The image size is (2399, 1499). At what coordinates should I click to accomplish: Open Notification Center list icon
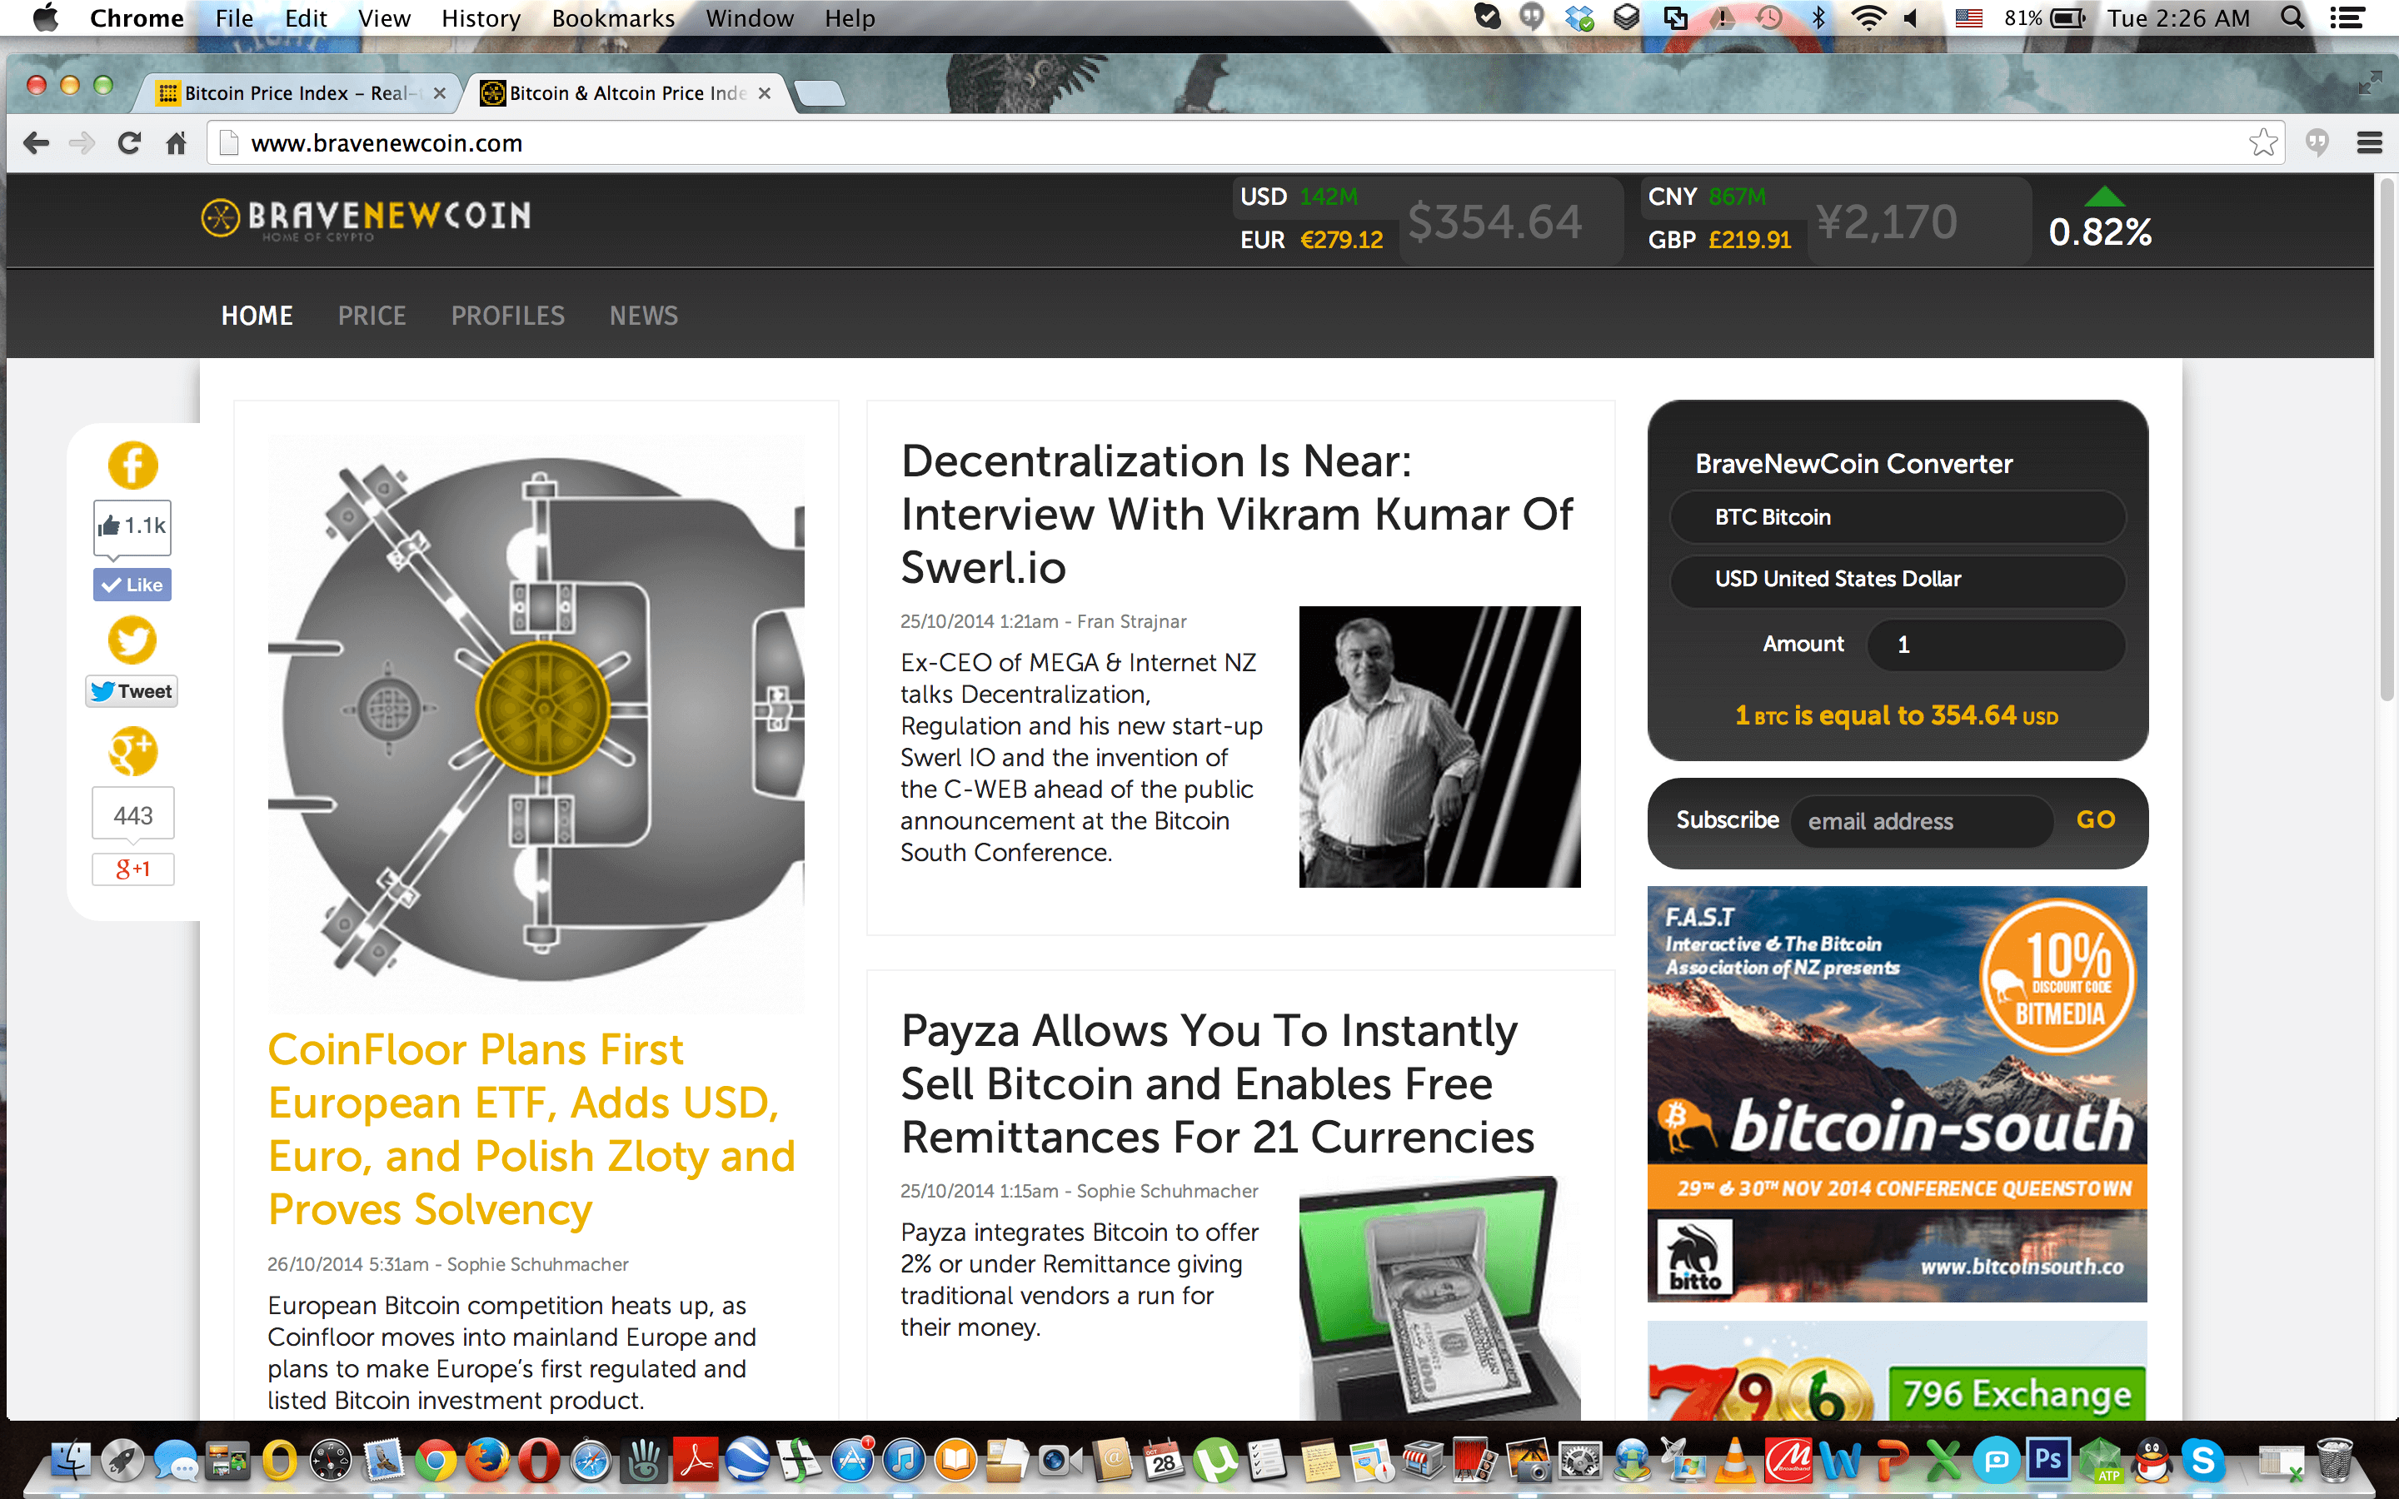click(2347, 17)
